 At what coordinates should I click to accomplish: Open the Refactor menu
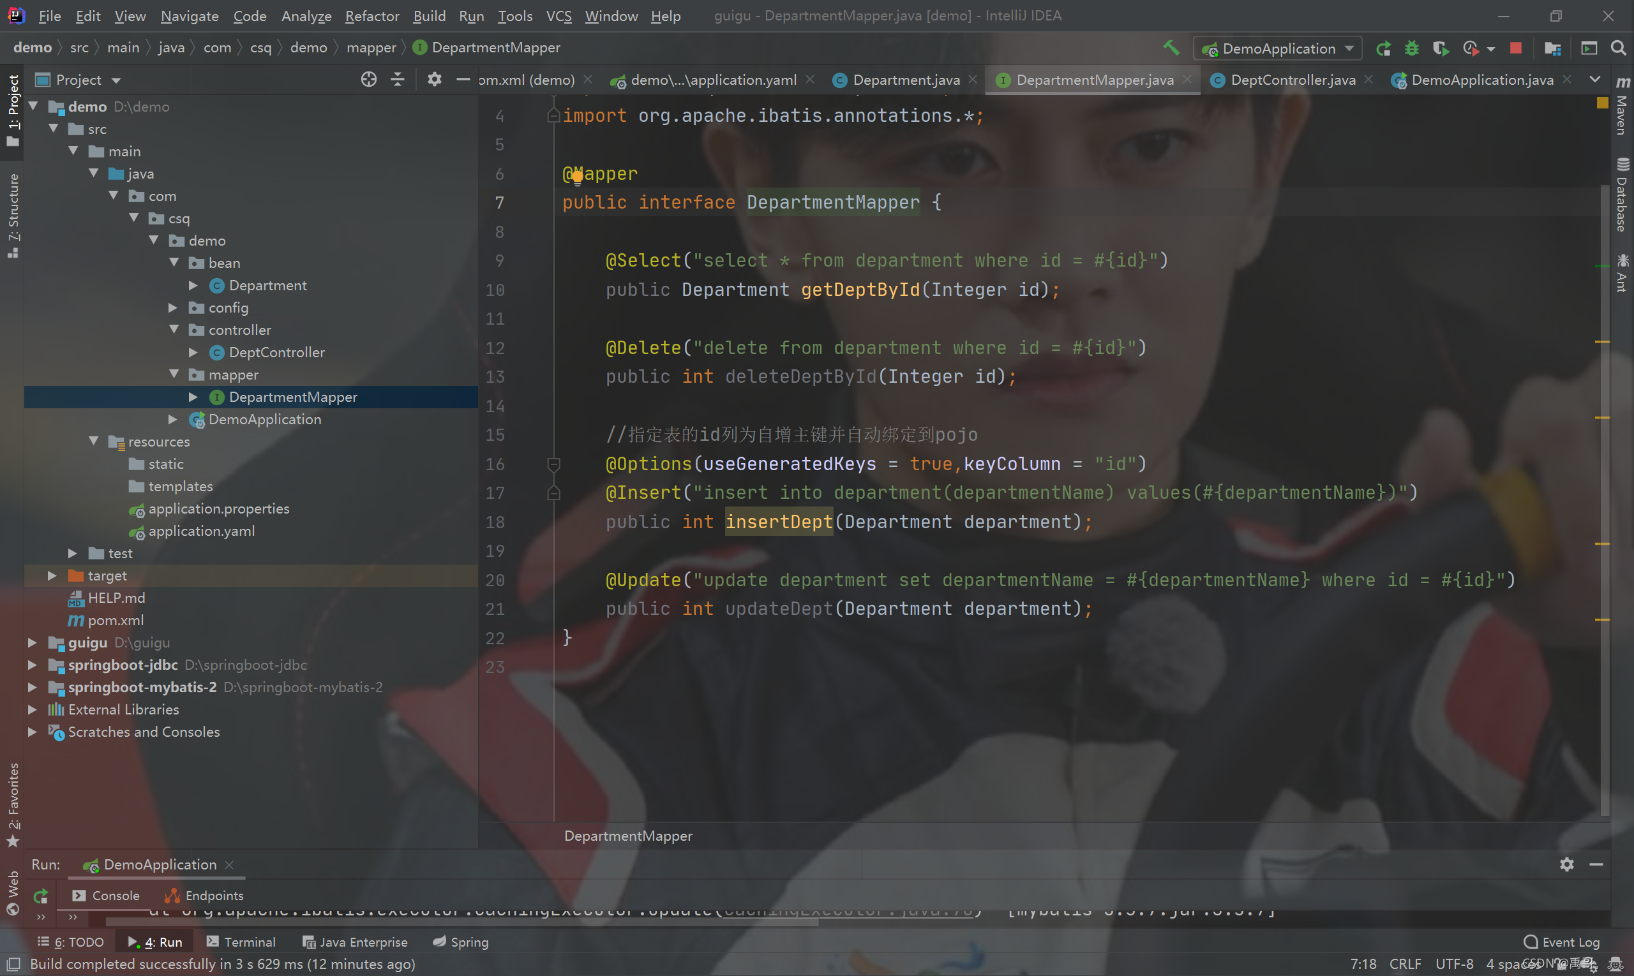click(x=372, y=16)
